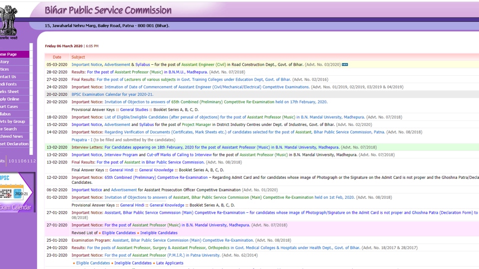This screenshot has width=479, height=269.
Task: Open 65th Combined (Preliminary) Competitive Re-Examination Admit Card notice
Action: [156, 177]
